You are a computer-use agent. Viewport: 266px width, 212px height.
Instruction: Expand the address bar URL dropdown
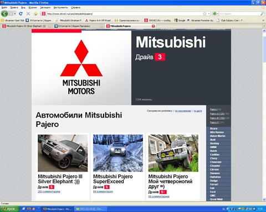click(x=209, y=14)
